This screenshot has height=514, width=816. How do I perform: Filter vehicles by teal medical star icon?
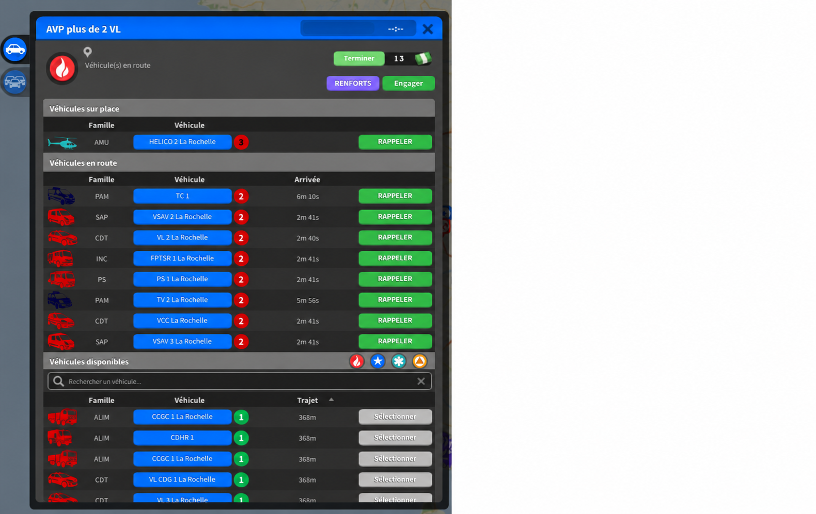point(399,361)
